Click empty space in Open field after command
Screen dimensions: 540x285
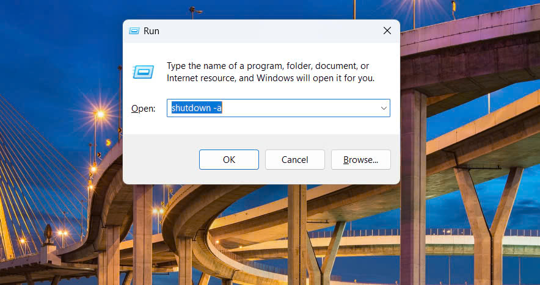[299, 108]
